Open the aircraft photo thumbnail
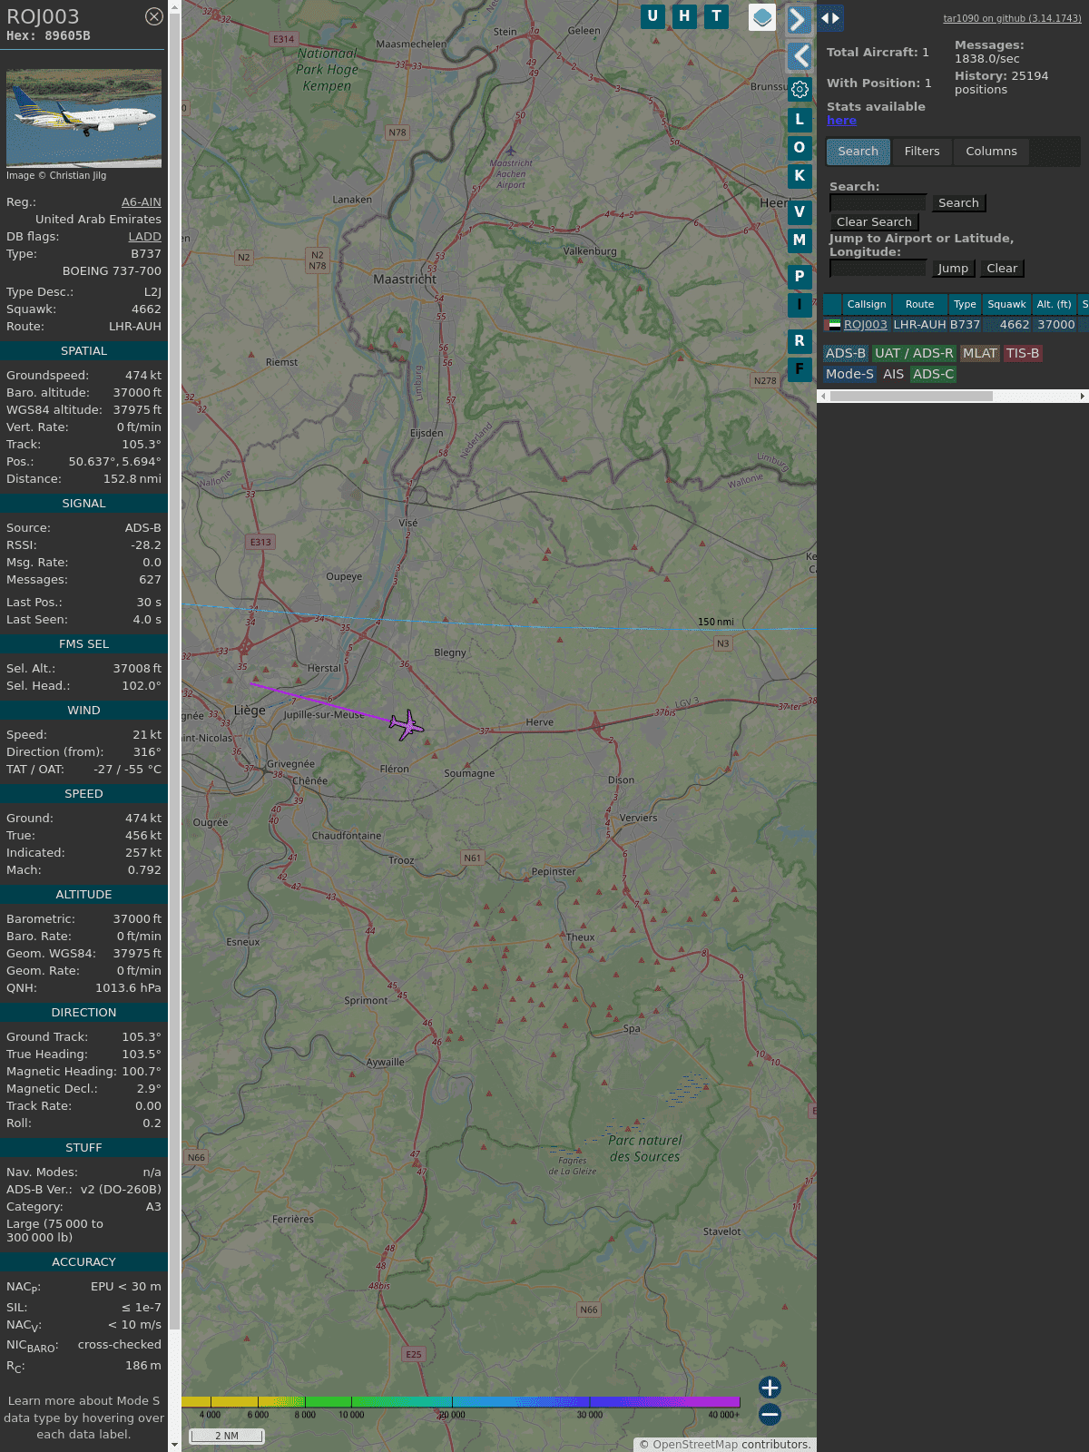This screenshot has height=1452, width=1089. pyautogui.click(x=83, y=118)
